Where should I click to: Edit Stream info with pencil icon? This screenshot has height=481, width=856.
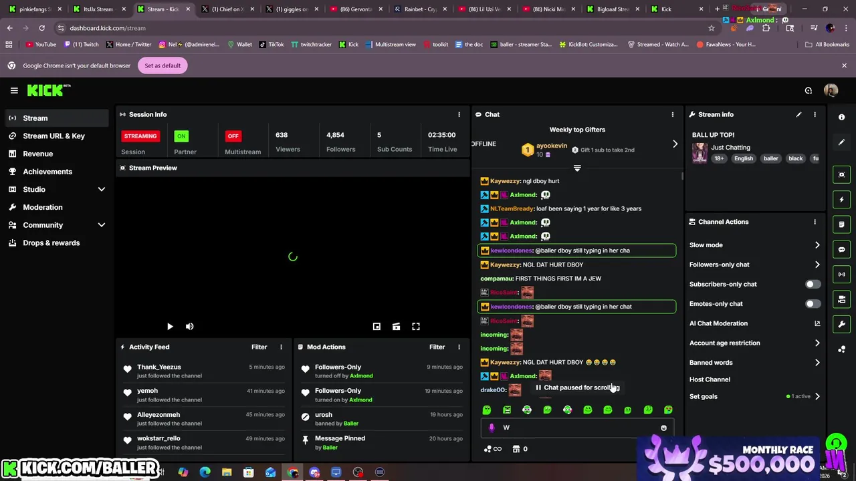(798, 114)
